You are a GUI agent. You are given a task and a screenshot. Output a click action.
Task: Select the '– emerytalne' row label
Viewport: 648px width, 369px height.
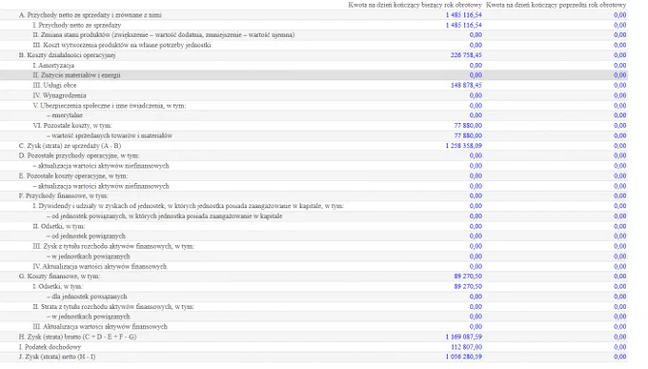[x=65, y=115]
